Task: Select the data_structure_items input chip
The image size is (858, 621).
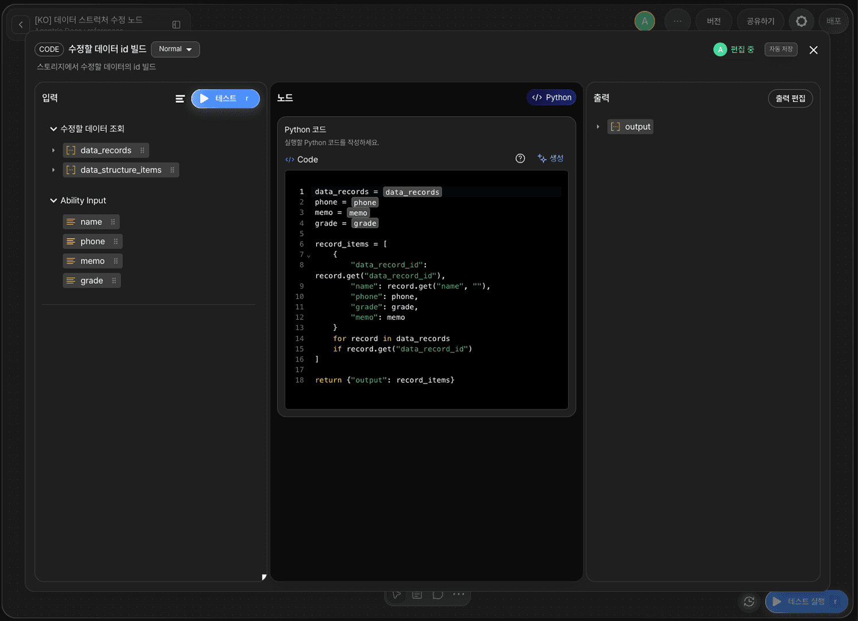Action: (x=121, y=170)
